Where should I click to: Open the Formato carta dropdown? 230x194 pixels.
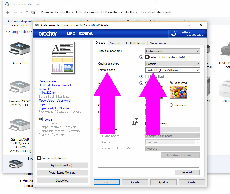coord(173,70)
